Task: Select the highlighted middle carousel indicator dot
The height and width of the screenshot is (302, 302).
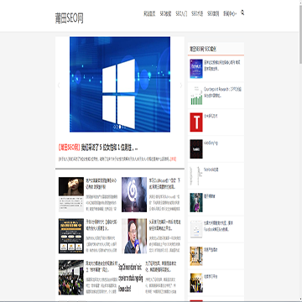Action: (x=120, y=127)
